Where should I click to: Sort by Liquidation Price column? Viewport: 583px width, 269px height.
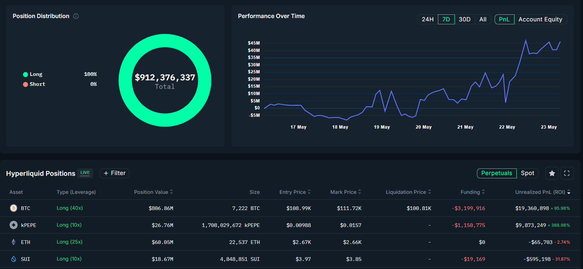[408, 192]
